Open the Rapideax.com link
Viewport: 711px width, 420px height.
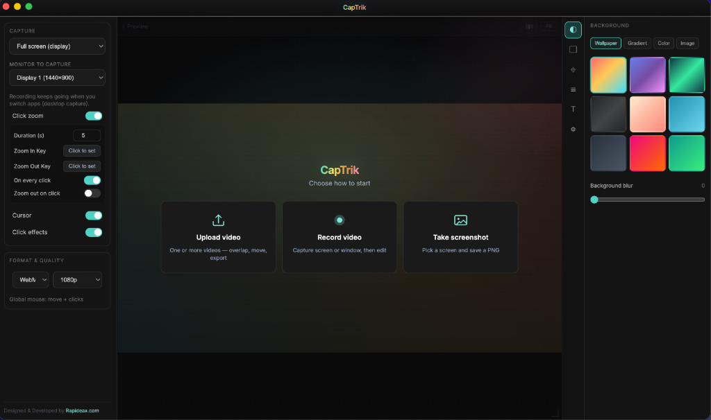click(82, 411)
